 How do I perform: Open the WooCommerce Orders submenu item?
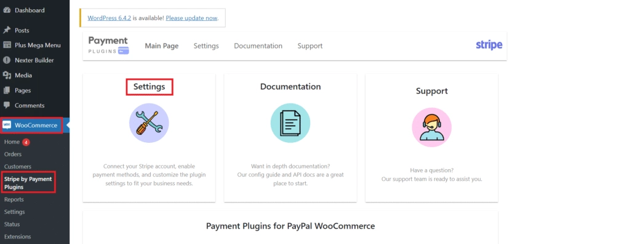click(x=13, y=154)
